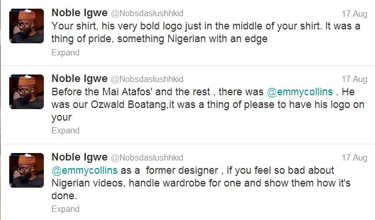Image resolution: width=375 pixels, height=220 pixels.
Task: Click the tweet text 'was our Ozwald Boatang'
Action: [x=108, y=105]
